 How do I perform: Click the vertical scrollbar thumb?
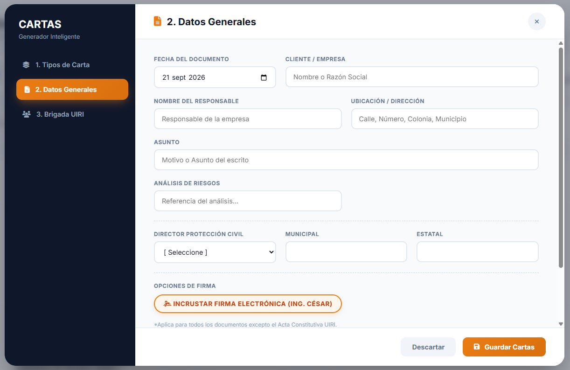click(561, 157)
